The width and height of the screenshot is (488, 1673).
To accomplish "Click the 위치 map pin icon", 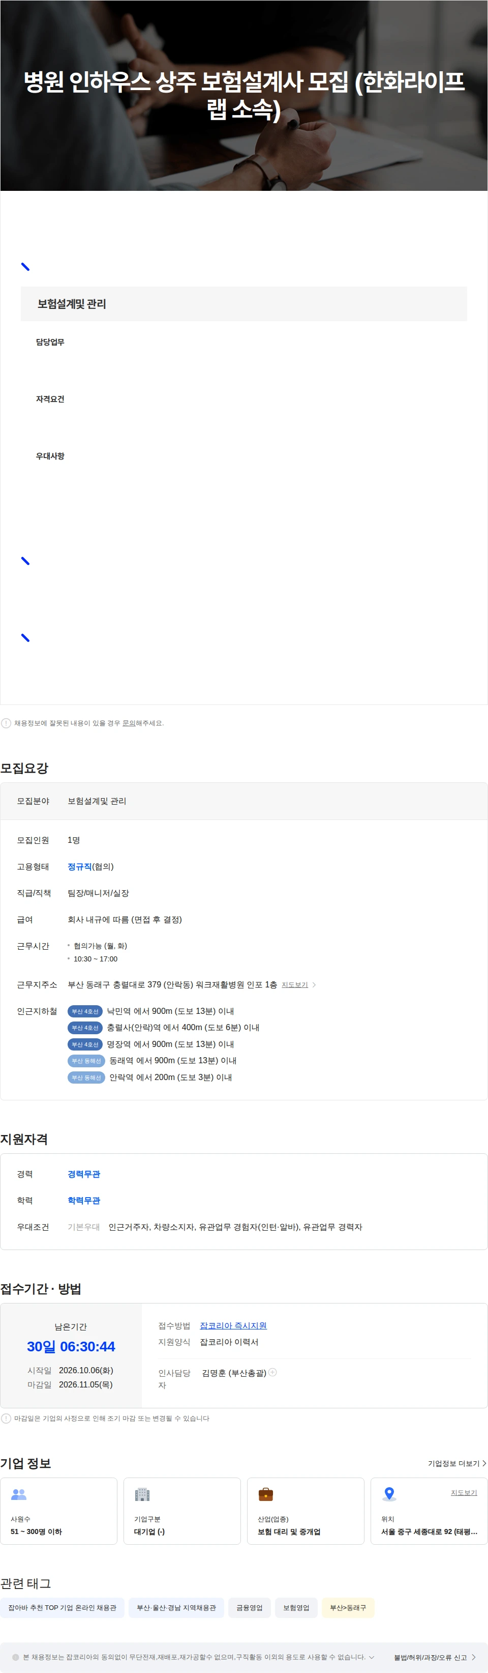I will point(389,1494).
